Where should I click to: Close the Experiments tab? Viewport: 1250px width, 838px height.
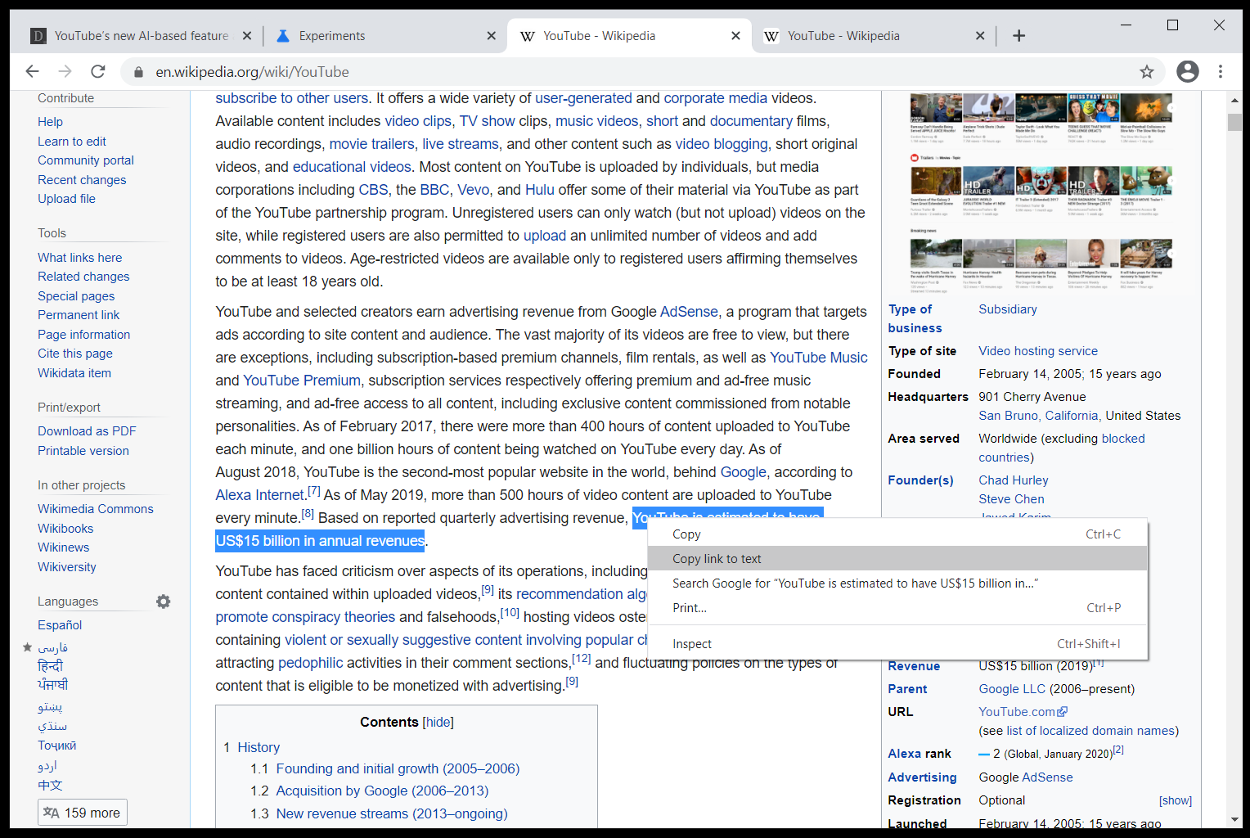pyautogui.click(x=491, y=36)
